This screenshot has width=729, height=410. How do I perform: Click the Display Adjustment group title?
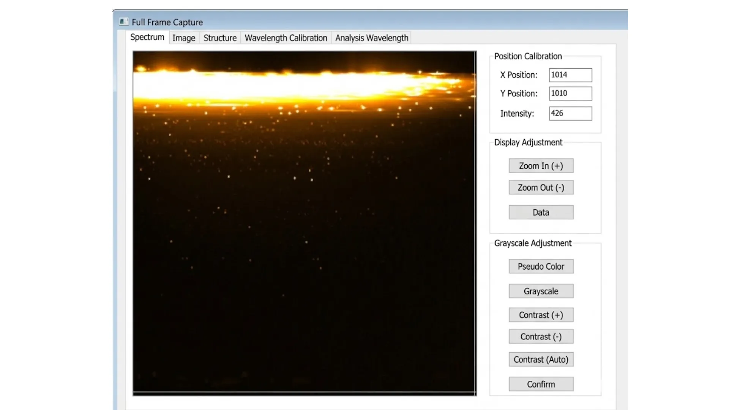point(528,142)
